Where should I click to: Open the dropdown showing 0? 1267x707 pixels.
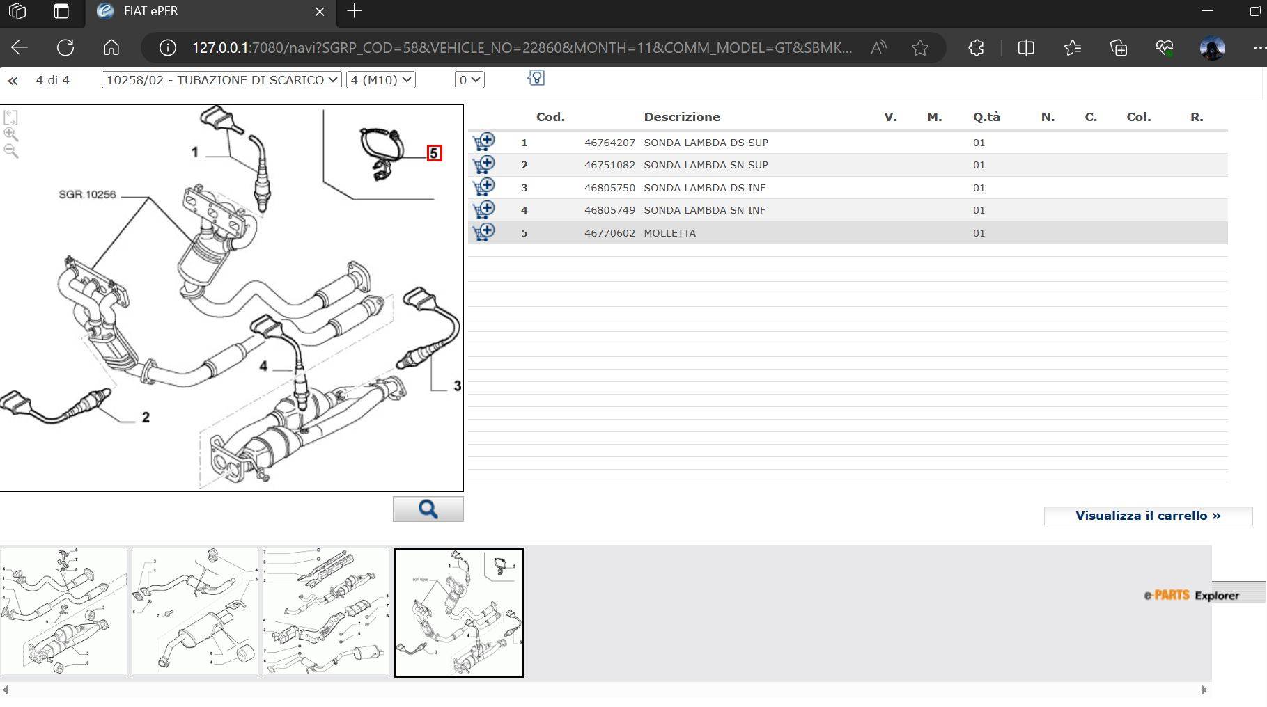click(x=469, y=80)
